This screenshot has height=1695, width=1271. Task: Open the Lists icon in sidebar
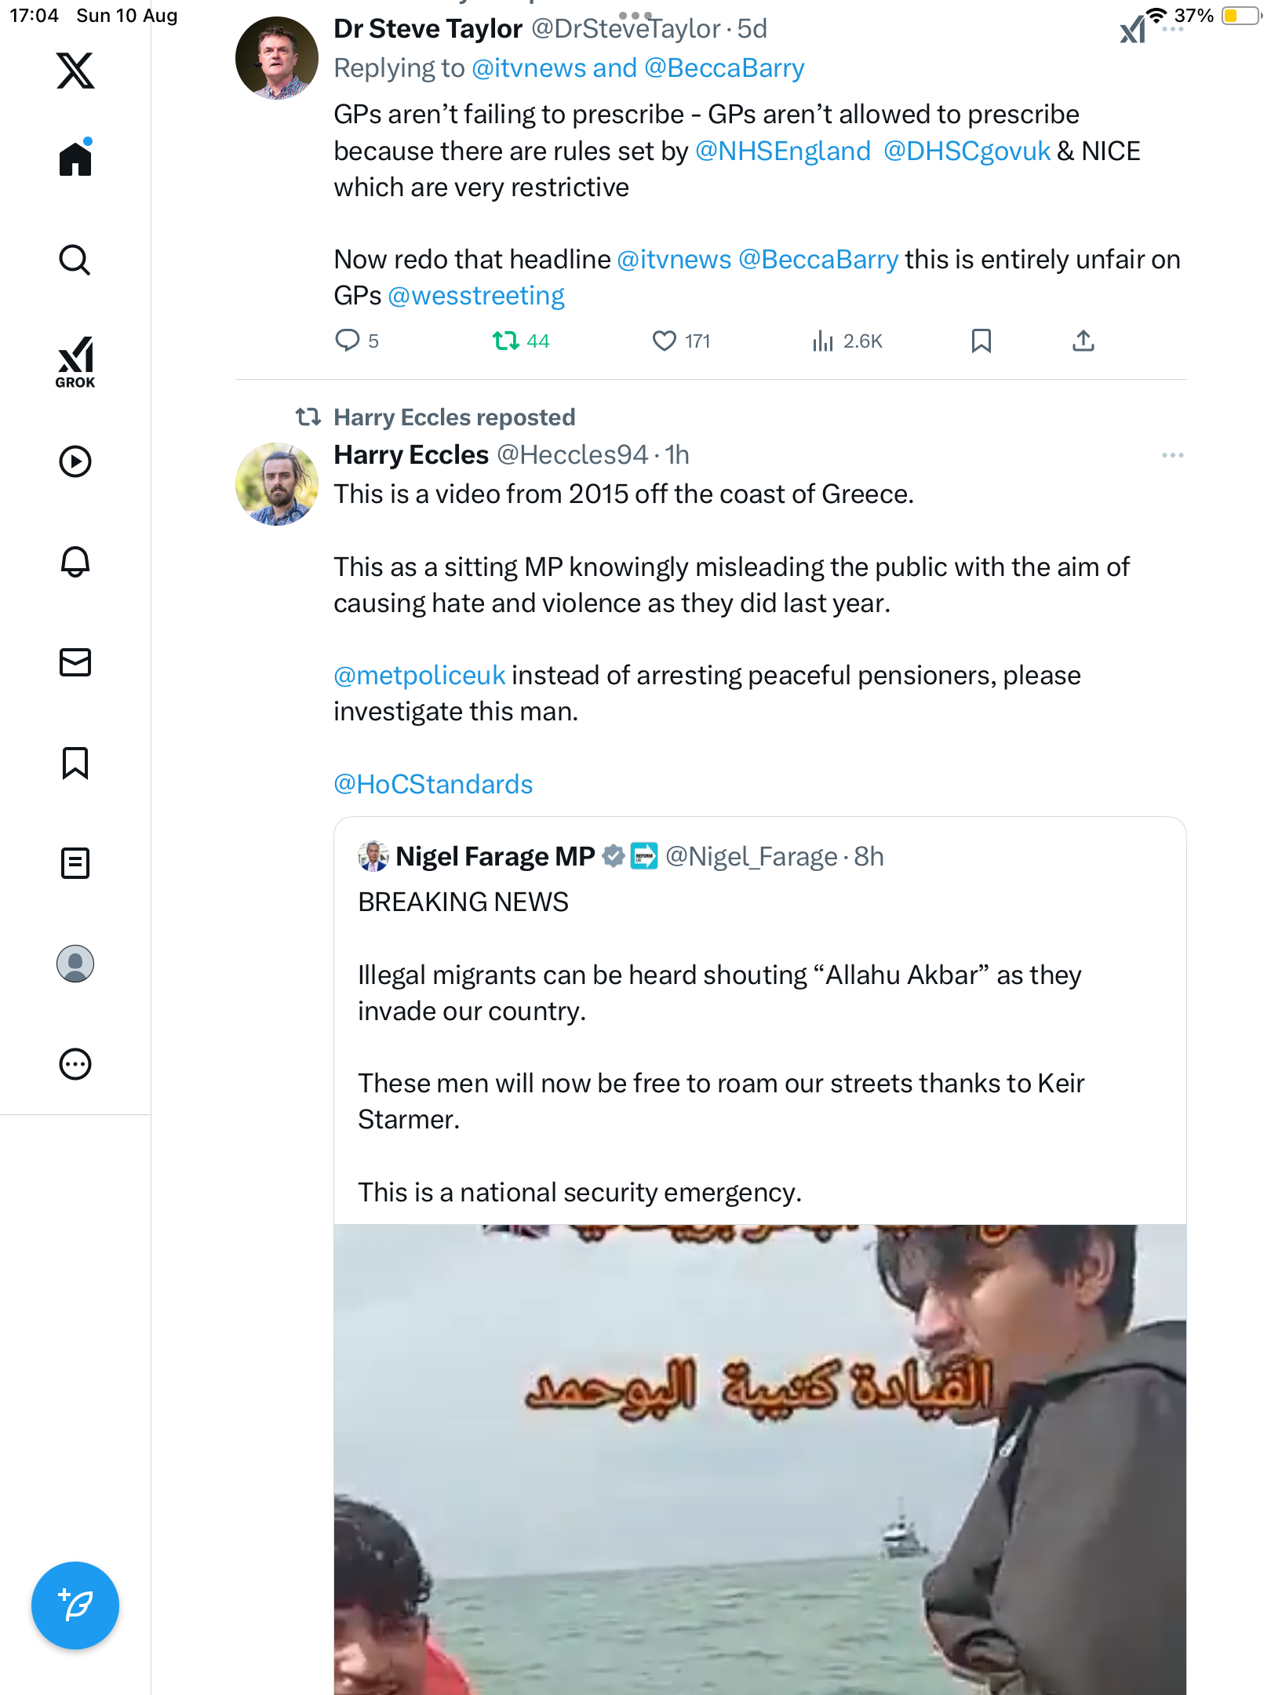[x=75, y=863]
